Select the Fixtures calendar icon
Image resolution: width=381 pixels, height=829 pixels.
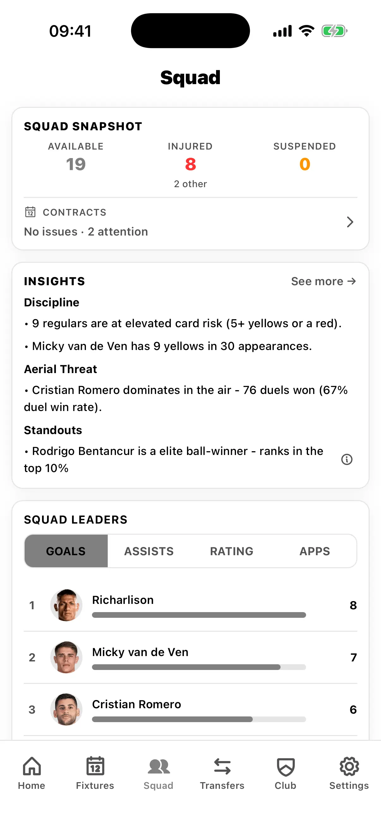click(x=94, y=768)
